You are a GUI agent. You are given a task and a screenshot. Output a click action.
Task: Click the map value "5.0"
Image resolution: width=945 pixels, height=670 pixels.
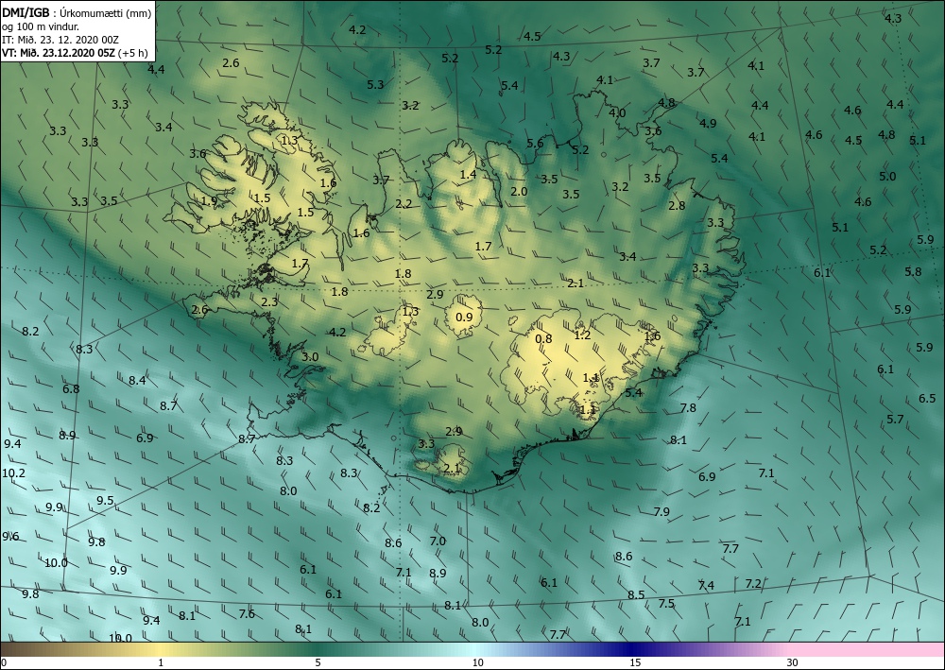tap(887, 177)
